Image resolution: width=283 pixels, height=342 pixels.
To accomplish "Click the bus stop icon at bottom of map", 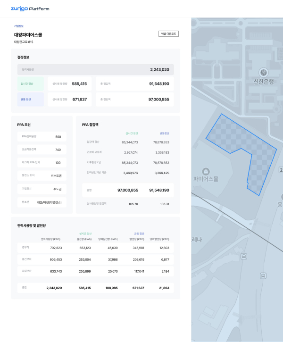I will pos(263,276).
